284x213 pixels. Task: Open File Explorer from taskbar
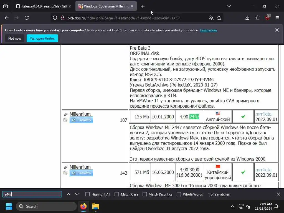[96, 206]
